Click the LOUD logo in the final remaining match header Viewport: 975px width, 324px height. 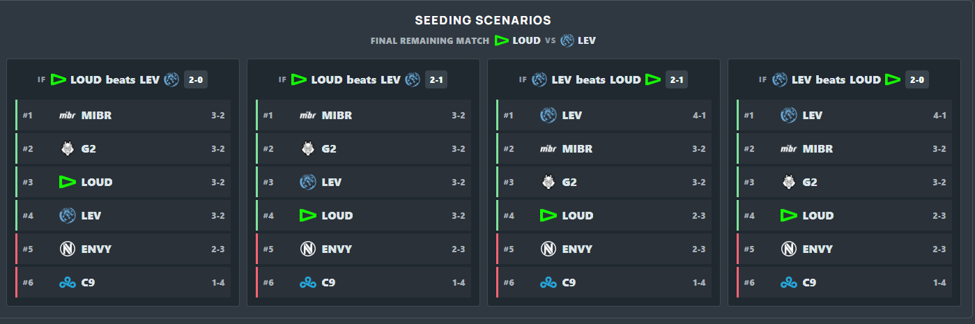(501, 40)
